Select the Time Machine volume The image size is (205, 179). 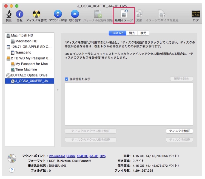click(27, 70)
